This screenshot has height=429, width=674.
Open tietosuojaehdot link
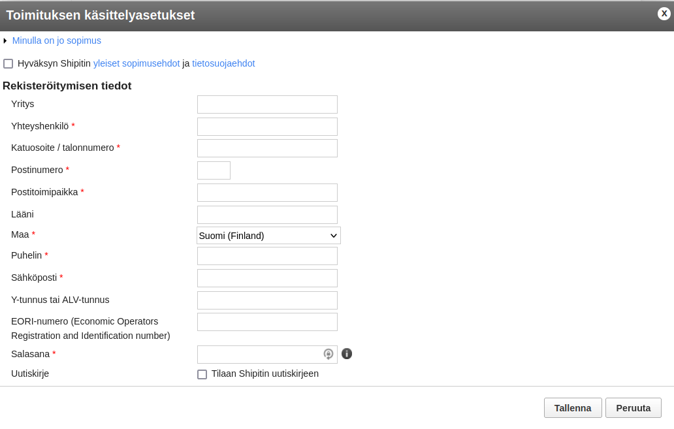pyautogui.click(x=223, y=63)
